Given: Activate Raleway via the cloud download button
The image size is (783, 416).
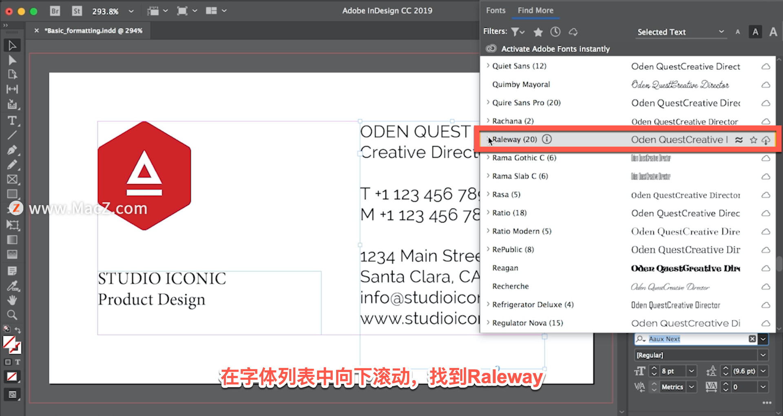Looking at the screenshot, I should point(766,139).
